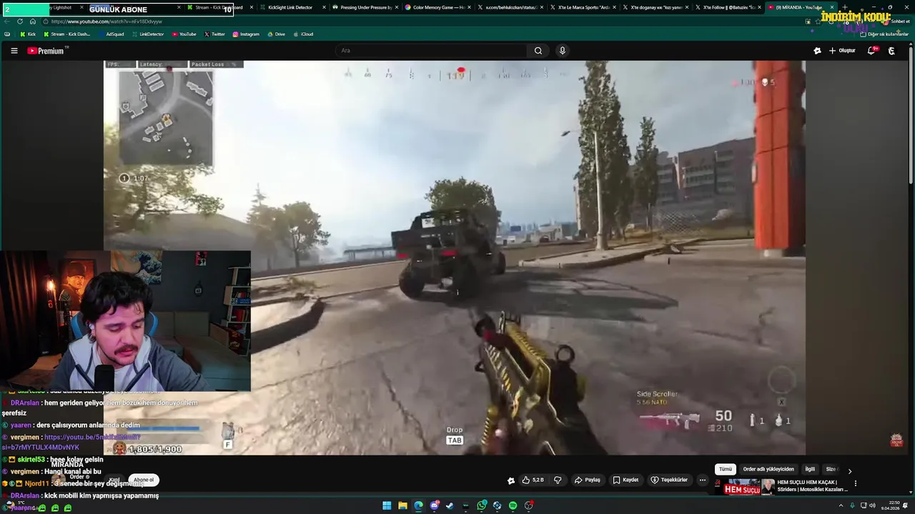Open the apps grid icon in bookmarks bar
The width and height of the screenshot is (915, 514).
7,34
